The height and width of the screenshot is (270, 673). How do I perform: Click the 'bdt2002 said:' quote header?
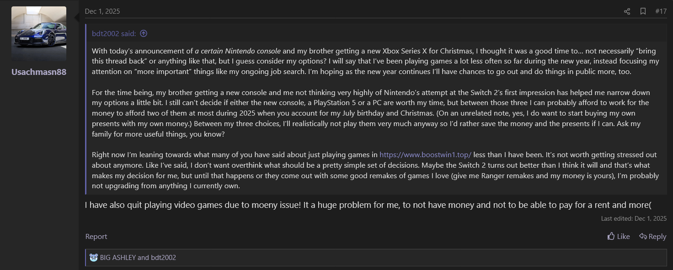[113, 33]
